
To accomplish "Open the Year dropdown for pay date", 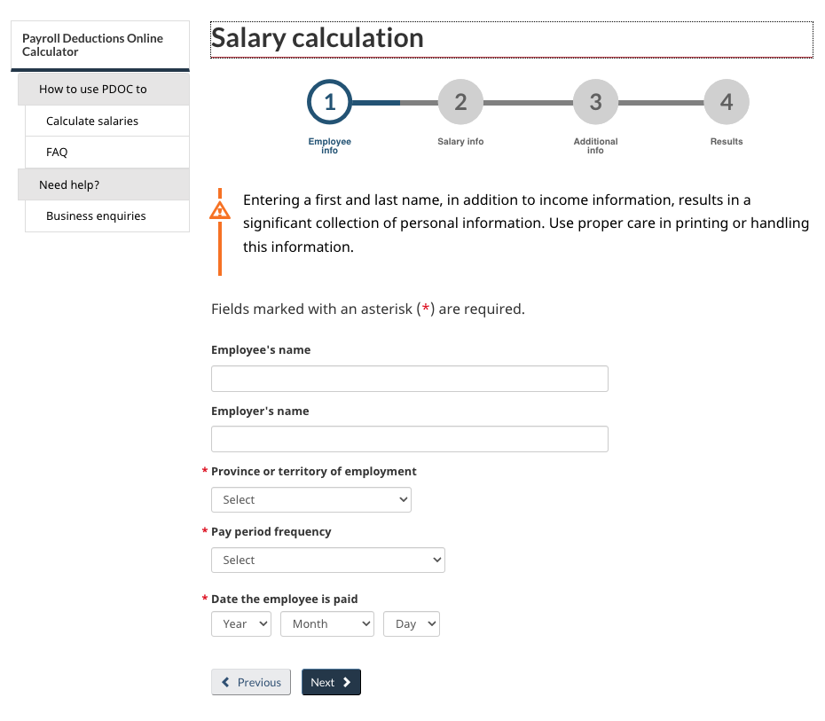I will coord(240,623).
